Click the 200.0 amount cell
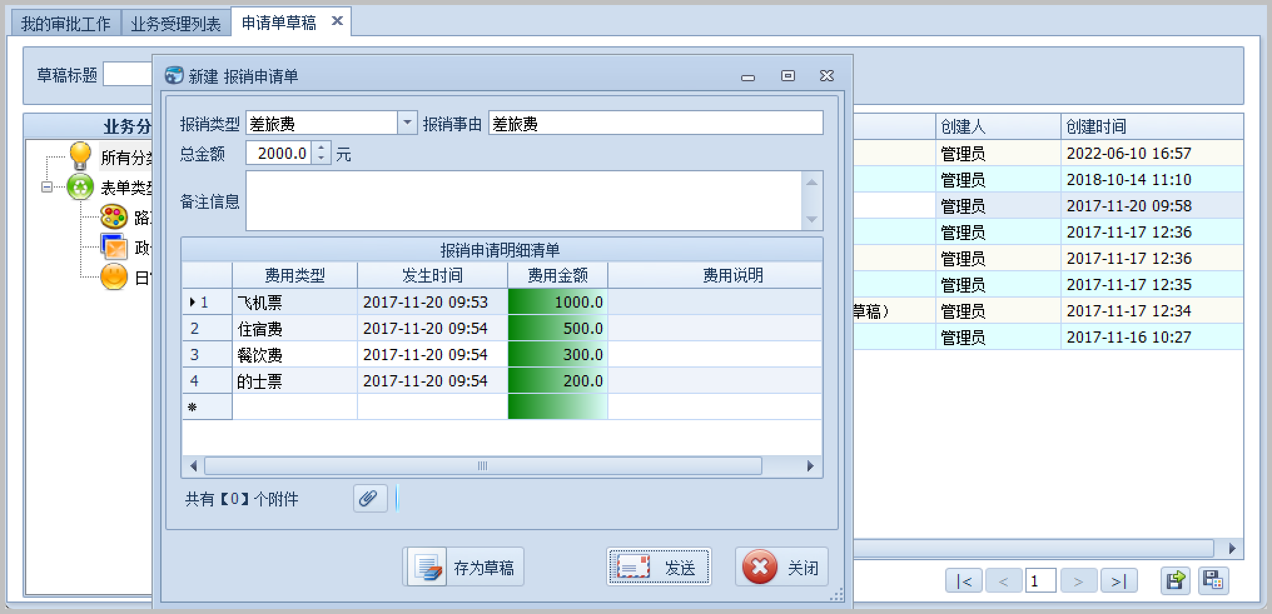Image resolution: width=1272 pixels, height=614 pixels. coord(558,381)
